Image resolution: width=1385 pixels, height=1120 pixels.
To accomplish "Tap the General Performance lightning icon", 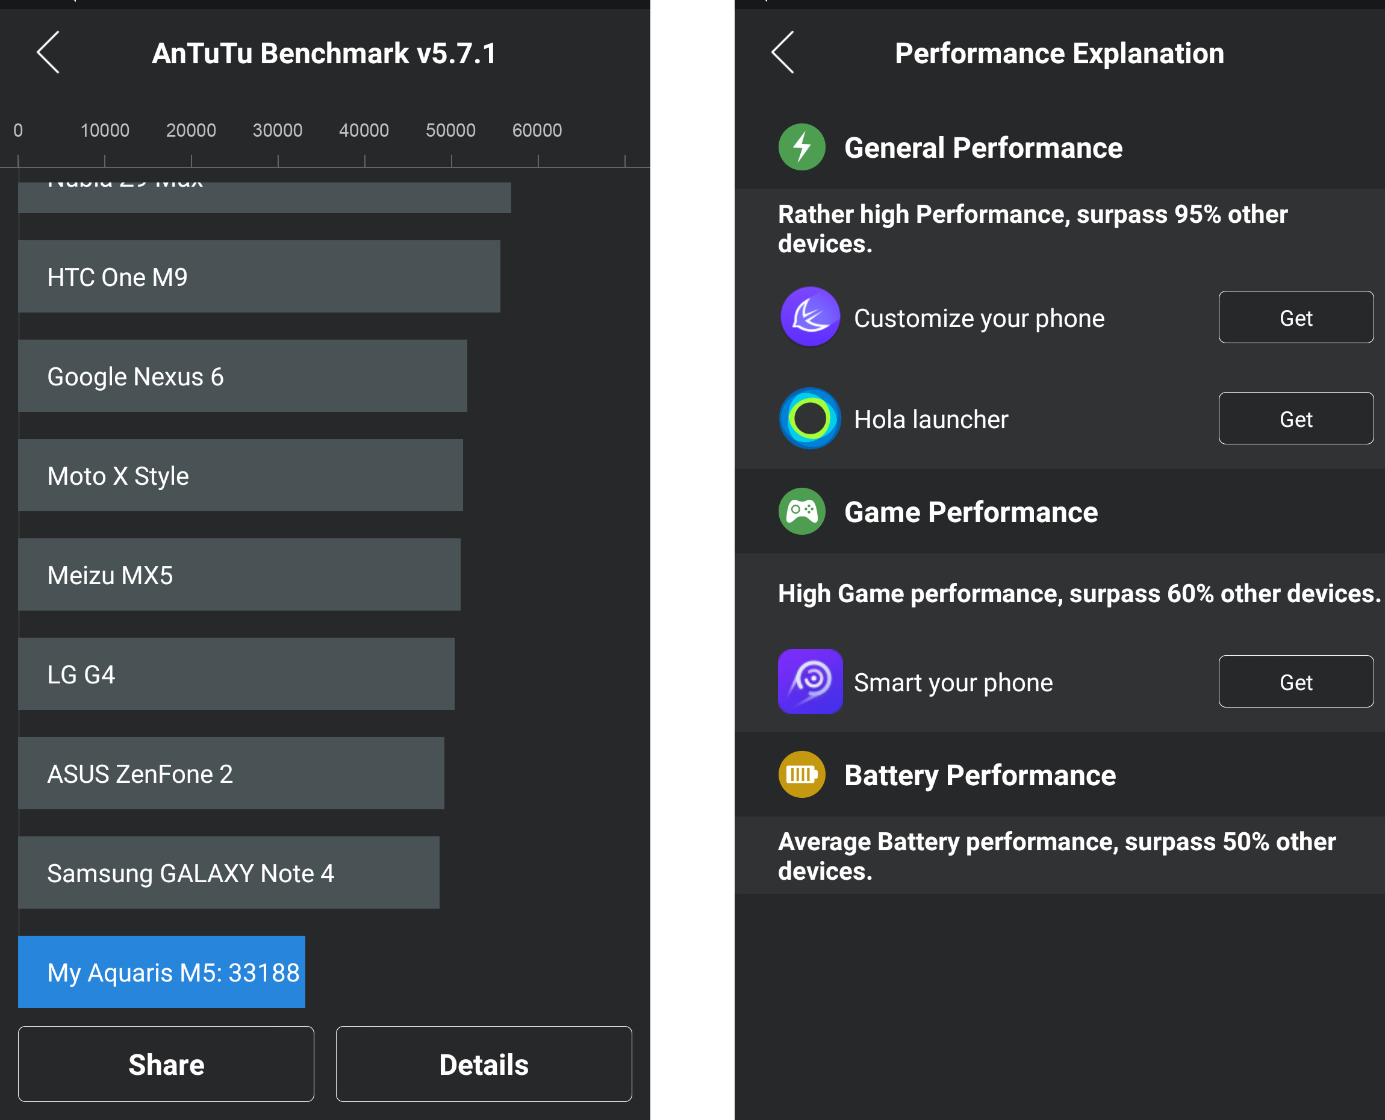I will tap(801, 147).
